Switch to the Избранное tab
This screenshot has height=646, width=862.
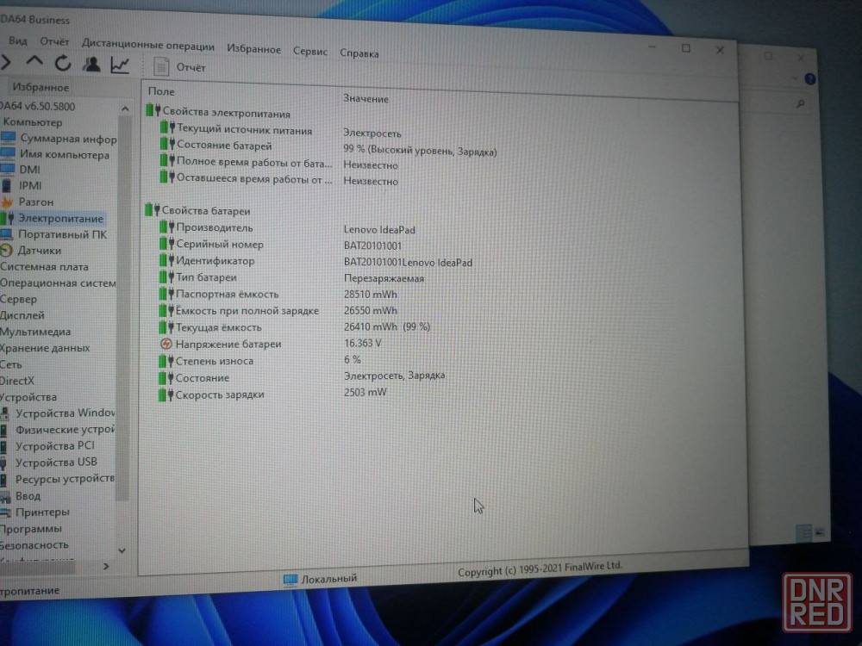click(x=41, y=87)
